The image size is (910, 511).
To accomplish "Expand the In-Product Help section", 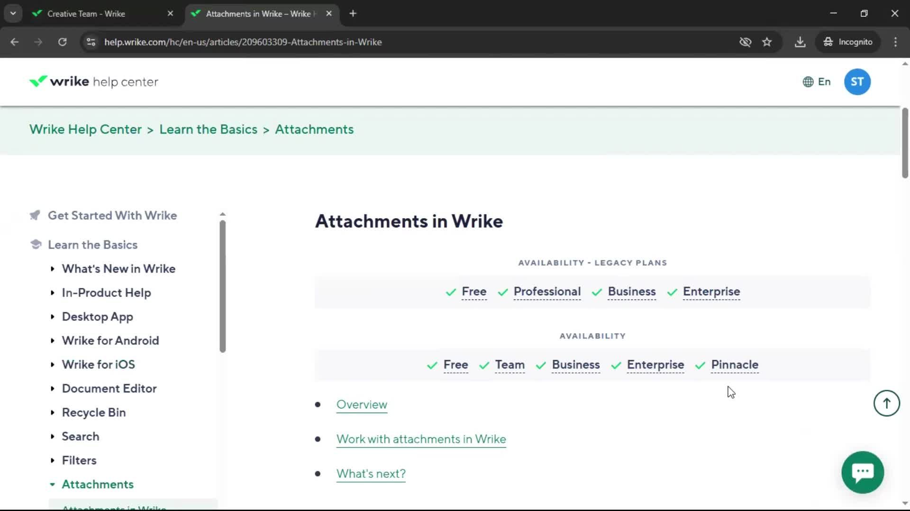I will [x=53, y=293].
